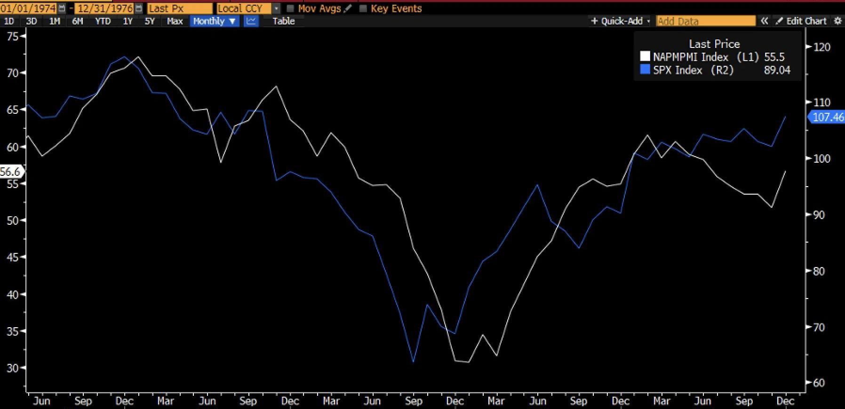This screenshot has width=845, height=409.
Task: Switch to the Table view
Action: pos(283,21)
